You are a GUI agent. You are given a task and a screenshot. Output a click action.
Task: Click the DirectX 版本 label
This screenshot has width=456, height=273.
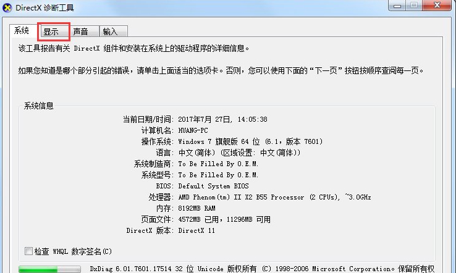coord(150,230)
